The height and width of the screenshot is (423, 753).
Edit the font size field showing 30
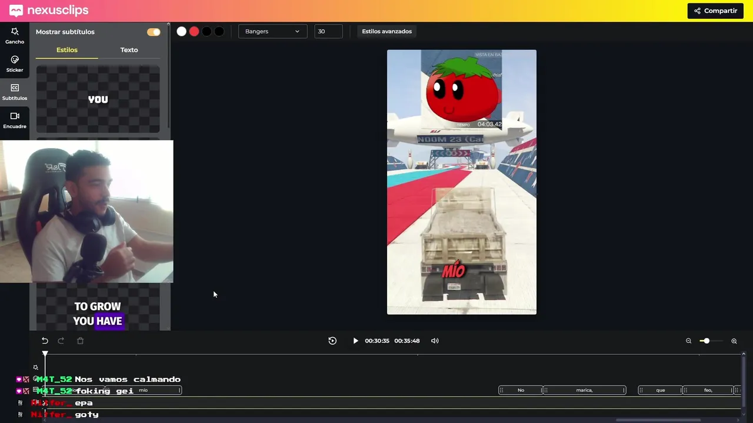point(328,31)
